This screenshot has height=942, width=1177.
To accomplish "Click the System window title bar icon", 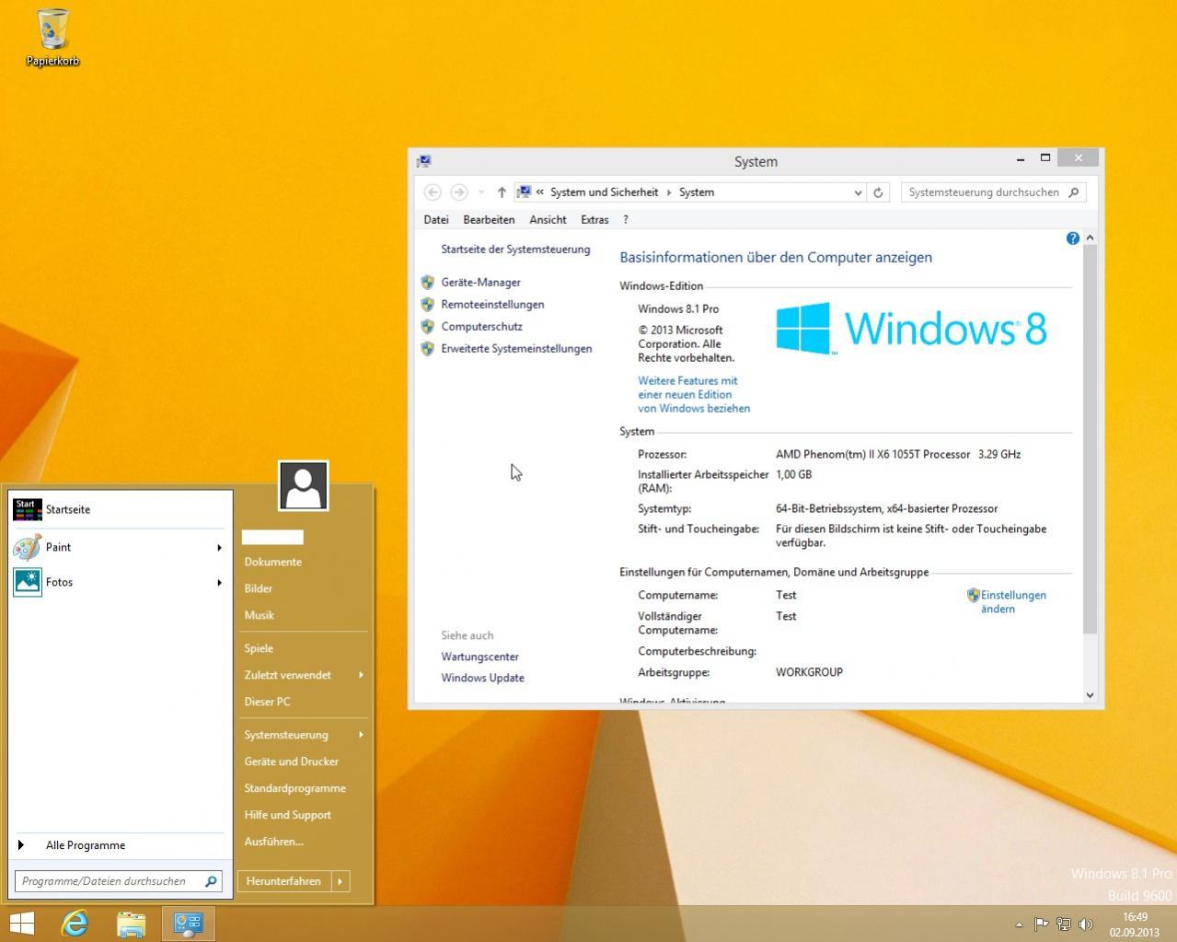I will click(424, 161).
